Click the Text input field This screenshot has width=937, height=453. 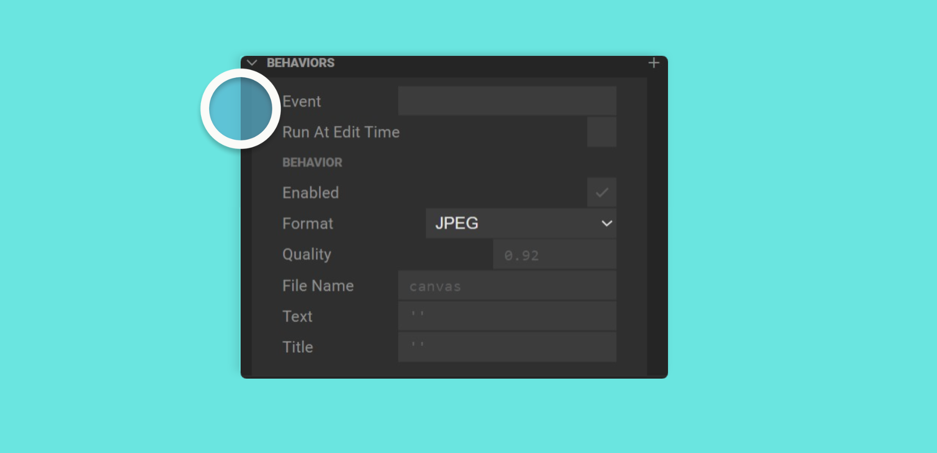coord(507,316)
